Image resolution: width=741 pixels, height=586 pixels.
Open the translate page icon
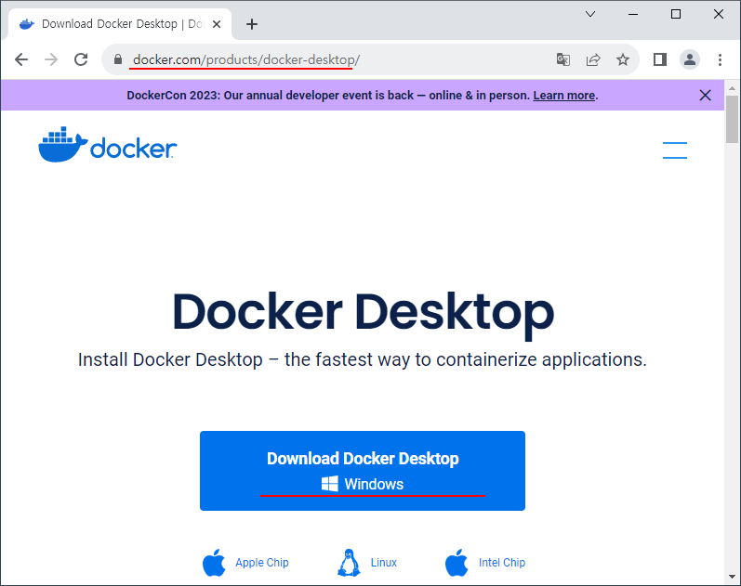pos(562,59)
